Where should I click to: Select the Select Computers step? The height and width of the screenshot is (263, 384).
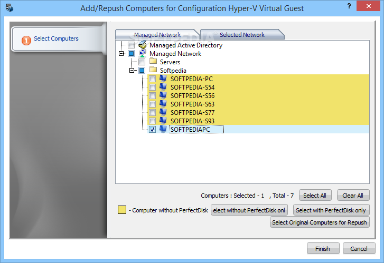pos(58,38)
